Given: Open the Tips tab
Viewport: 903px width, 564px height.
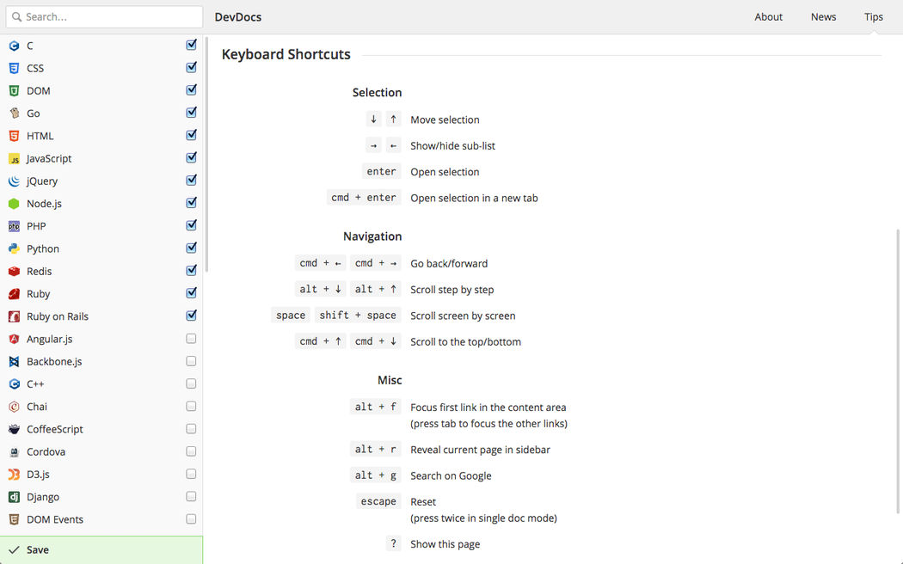Looking at the screenshot, I should [x=873, y=16].
